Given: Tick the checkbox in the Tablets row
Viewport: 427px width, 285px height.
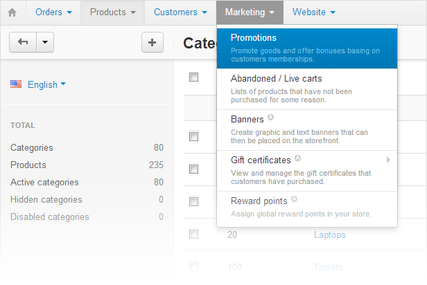Looking at the screenshot, I should 193,266.
